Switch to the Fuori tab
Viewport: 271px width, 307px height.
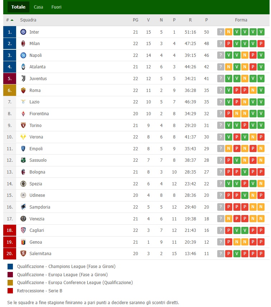pyautogui.click(x=56, y=7)
